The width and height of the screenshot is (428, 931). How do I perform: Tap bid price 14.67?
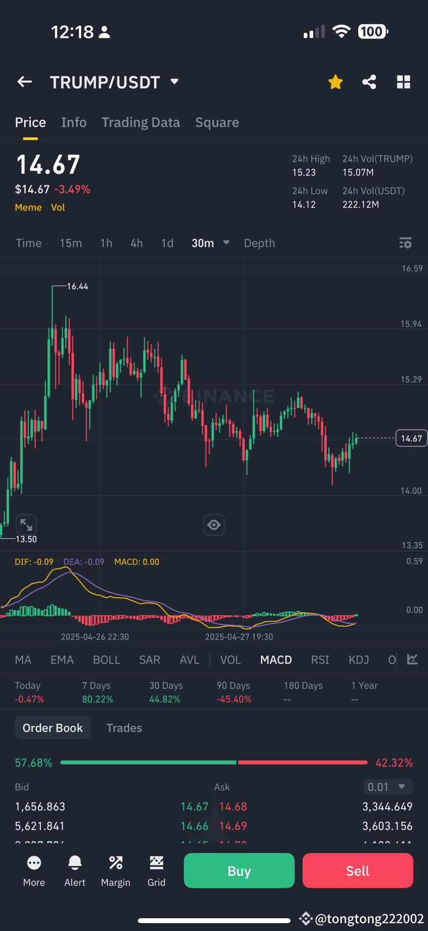(194, 806)
